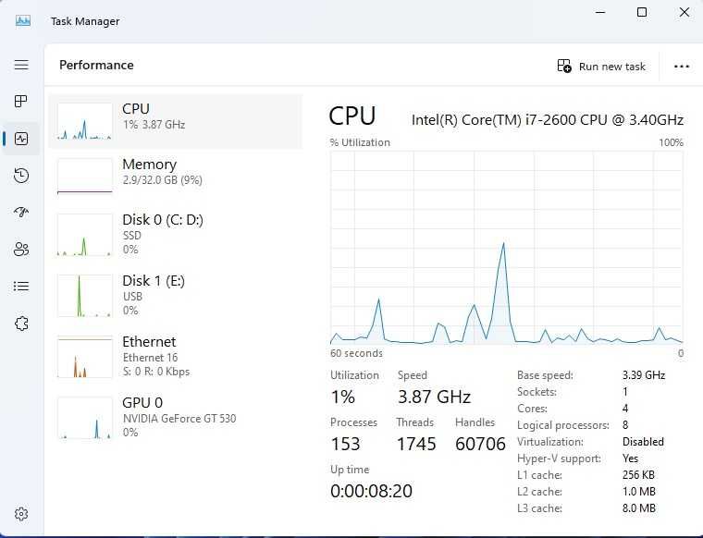Select Disk 0 (C: D:) item
This screenshot has height=538, width=703.
coord(175,234)
